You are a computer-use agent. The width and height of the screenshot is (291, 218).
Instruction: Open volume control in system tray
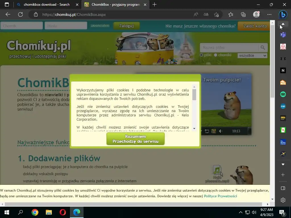point(254,212)
